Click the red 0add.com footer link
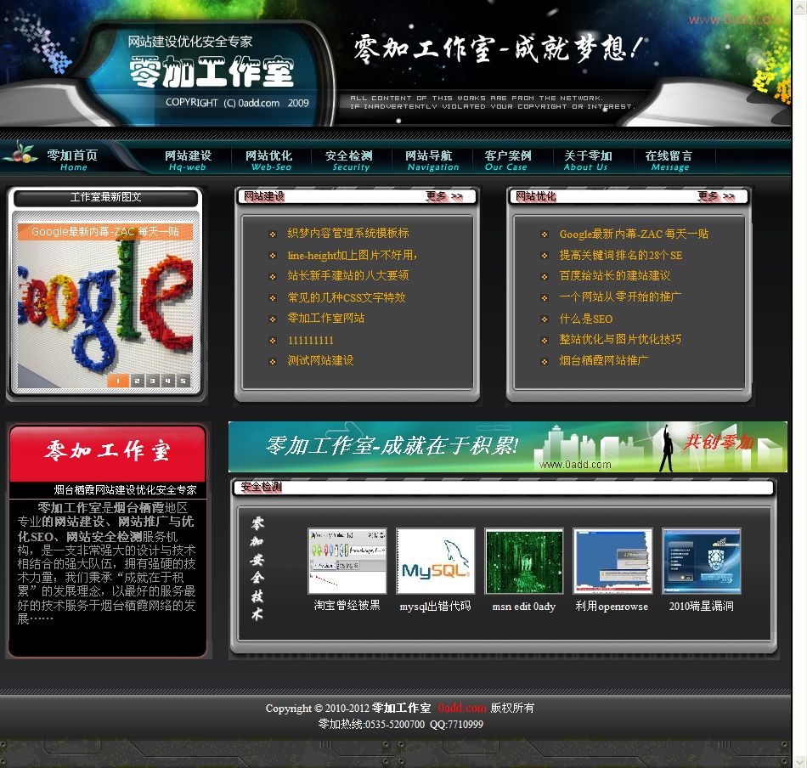The height and width of the screenshot is (768, 807). 462,708
